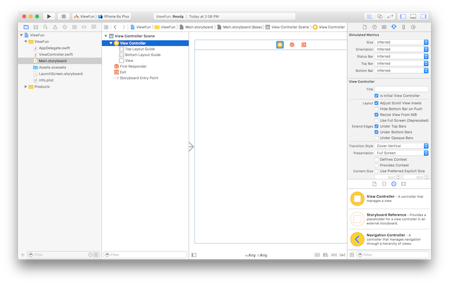The width and height of the screenshot is (449, 285).
Task: Collapse the View Controller Scene outline
Action: tap(106, 36)
